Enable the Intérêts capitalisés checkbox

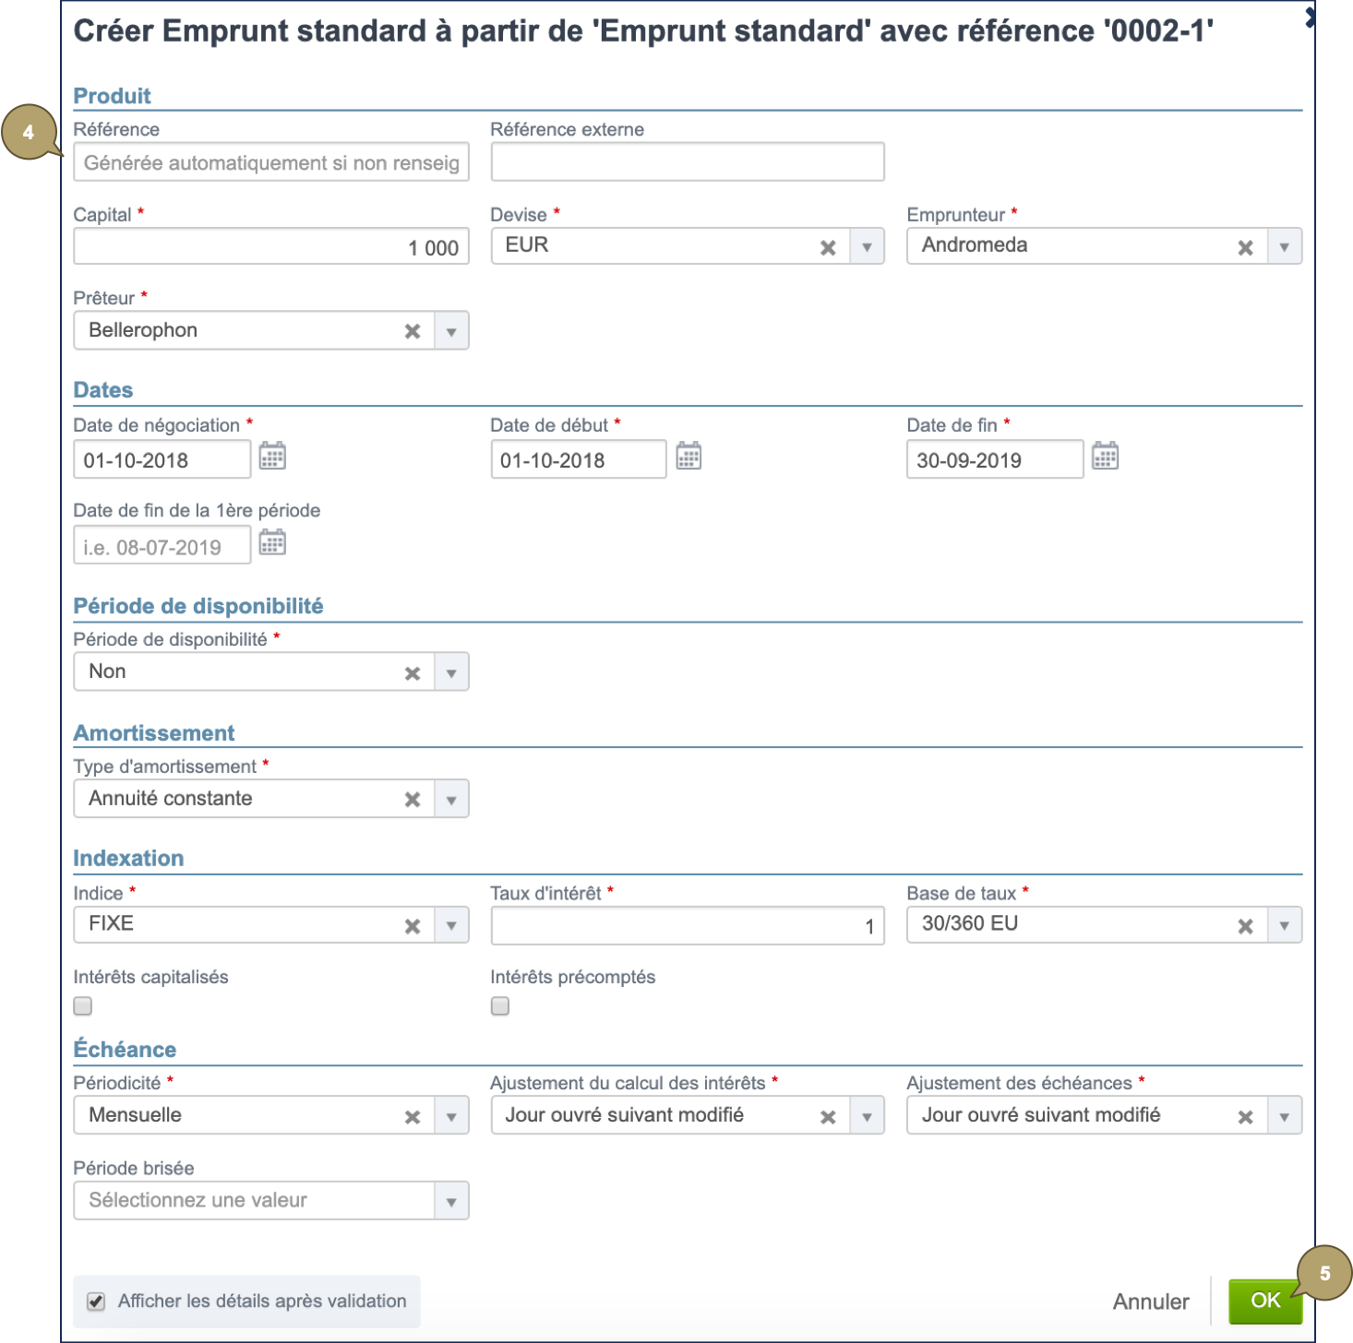coord(82,1005)
